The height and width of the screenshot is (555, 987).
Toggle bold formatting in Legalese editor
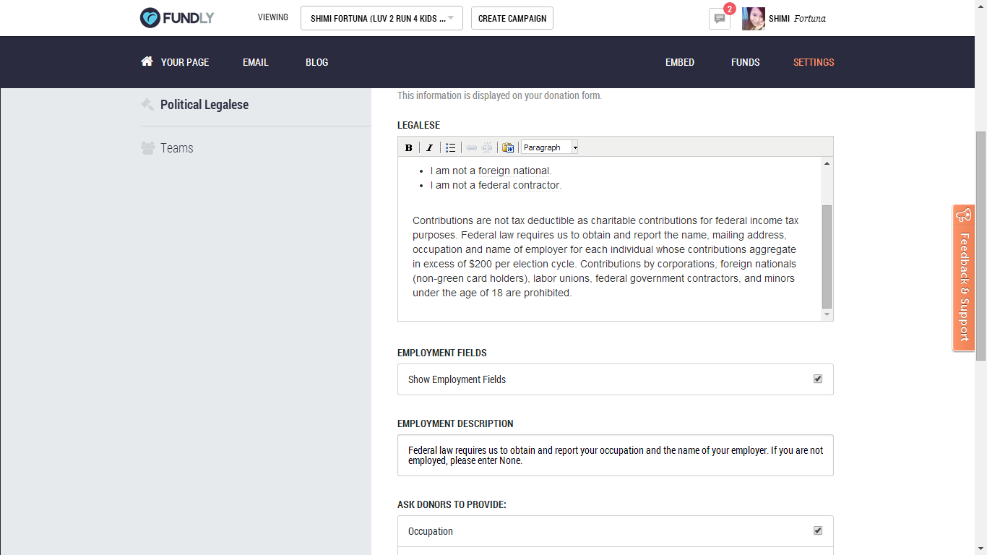pyautogui.click(x=409, y=147)
